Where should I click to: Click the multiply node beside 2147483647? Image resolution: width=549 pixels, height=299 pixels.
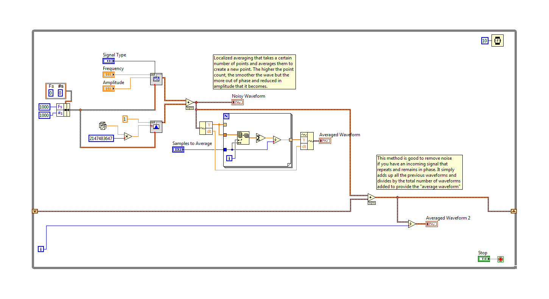point(128,136)
